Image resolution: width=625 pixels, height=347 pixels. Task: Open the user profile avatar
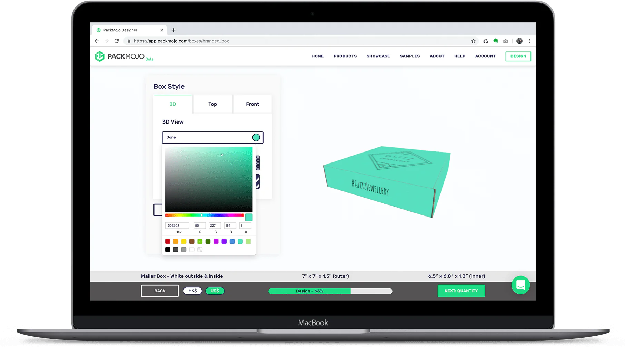[519, 41]
